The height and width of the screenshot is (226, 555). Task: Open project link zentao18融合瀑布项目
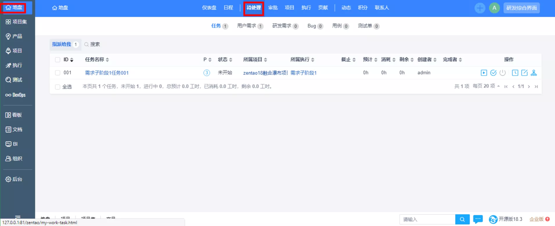(x=265, y=73)
